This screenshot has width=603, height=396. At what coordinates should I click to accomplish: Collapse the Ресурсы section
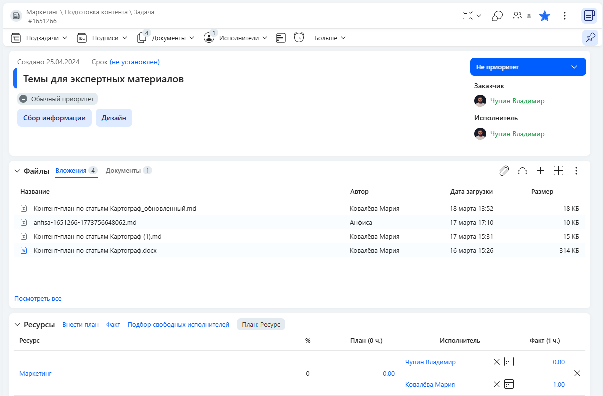(x=18, y=324)
